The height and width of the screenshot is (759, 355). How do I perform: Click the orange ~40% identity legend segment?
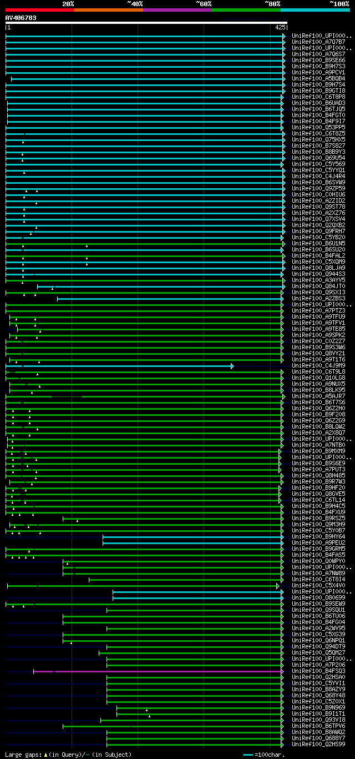click(x=109, y=10)
